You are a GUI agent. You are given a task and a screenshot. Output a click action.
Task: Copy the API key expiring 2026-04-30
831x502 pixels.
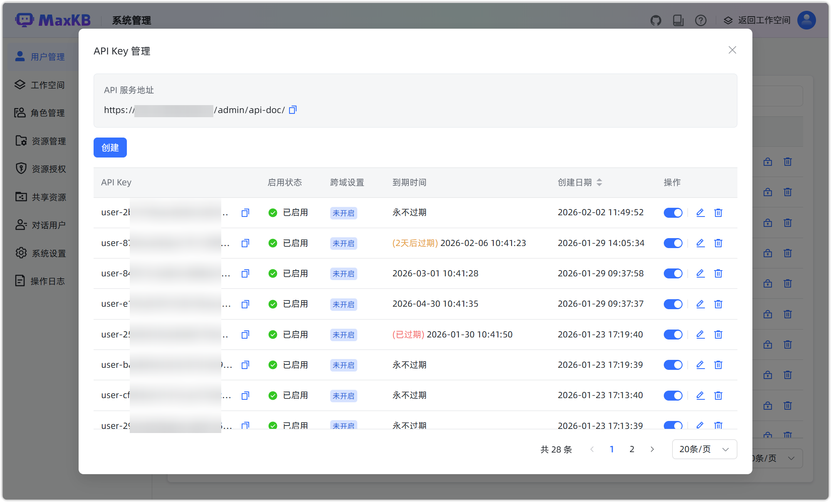245,304
